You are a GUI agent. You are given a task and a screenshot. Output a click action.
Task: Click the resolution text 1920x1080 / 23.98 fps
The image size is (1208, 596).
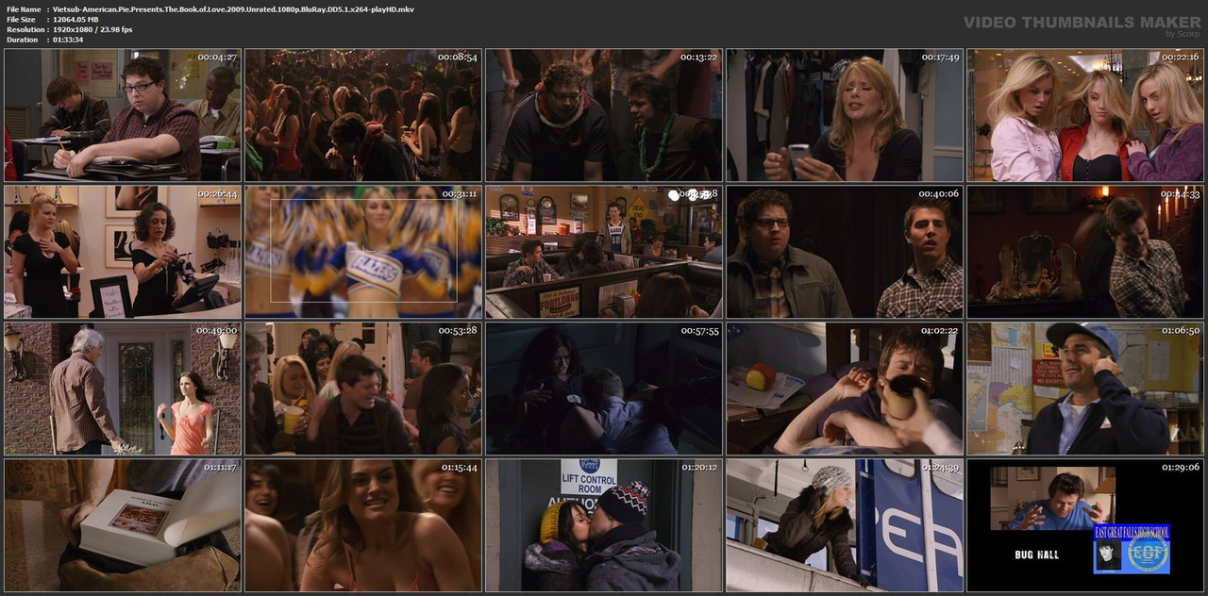point(92,30)
